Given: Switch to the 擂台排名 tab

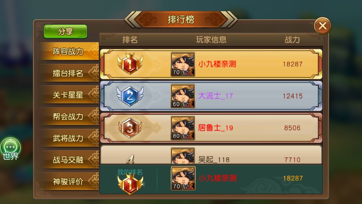Looking at the screenshot, I should [69, 73].
